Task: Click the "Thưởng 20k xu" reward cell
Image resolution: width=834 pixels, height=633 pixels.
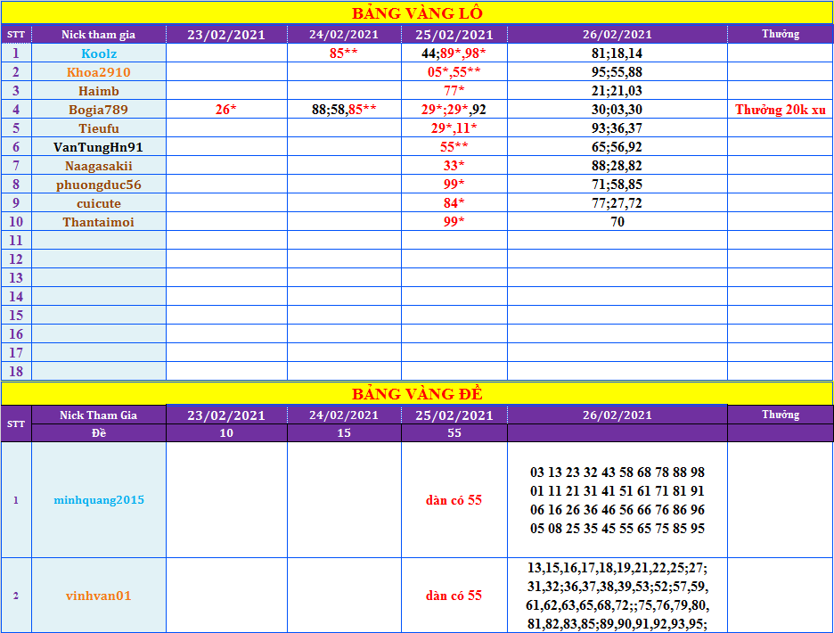Action: tap(781, 109)
